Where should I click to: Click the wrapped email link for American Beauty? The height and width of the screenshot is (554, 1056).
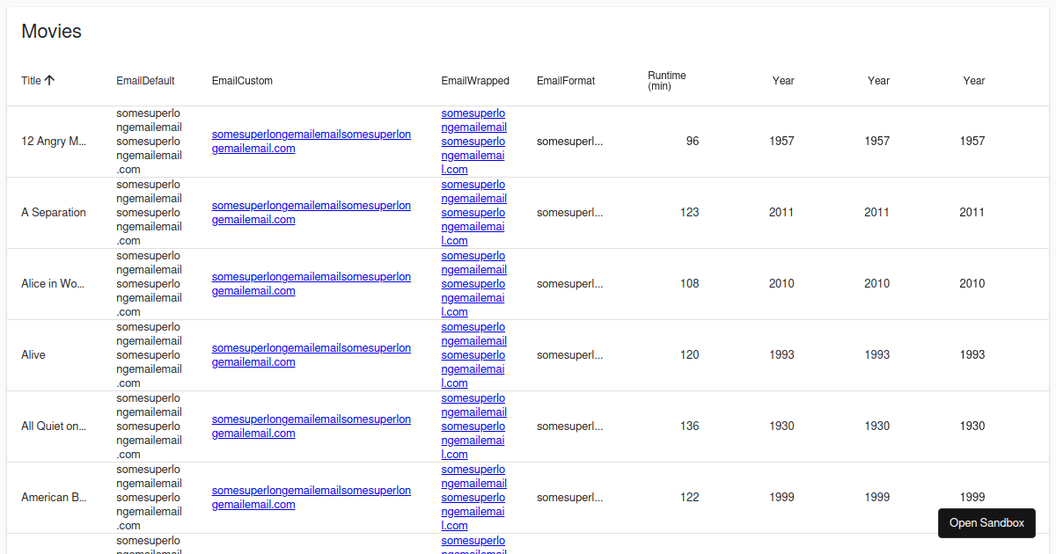pyautogui.click(x=473, y=497)
